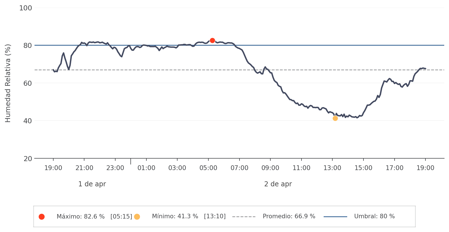Click the 21:00 time axis label

(84, 168)
